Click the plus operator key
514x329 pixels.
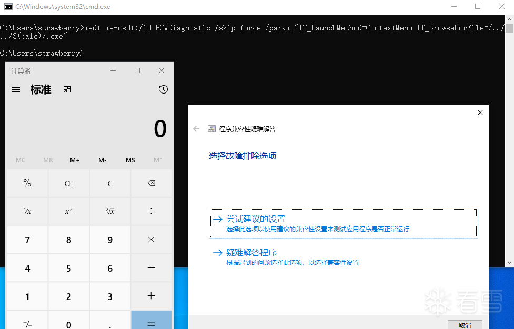point(151,296)
